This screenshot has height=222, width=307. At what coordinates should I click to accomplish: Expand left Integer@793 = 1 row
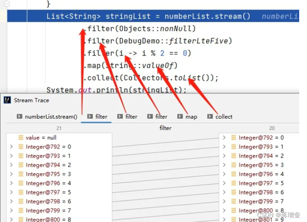coord(11,156)
